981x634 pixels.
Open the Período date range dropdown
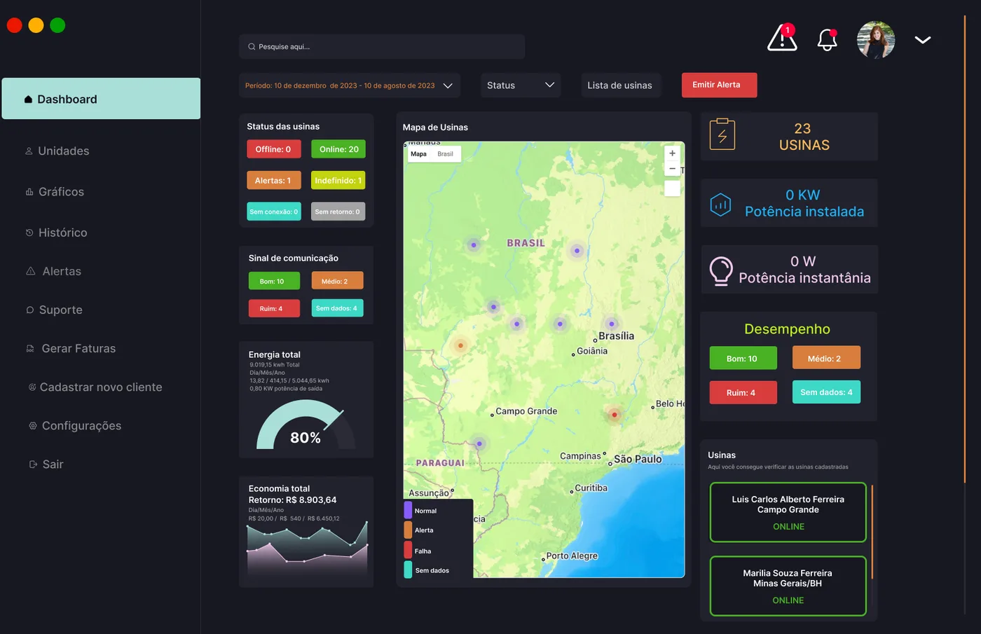(x=350, y=85)
